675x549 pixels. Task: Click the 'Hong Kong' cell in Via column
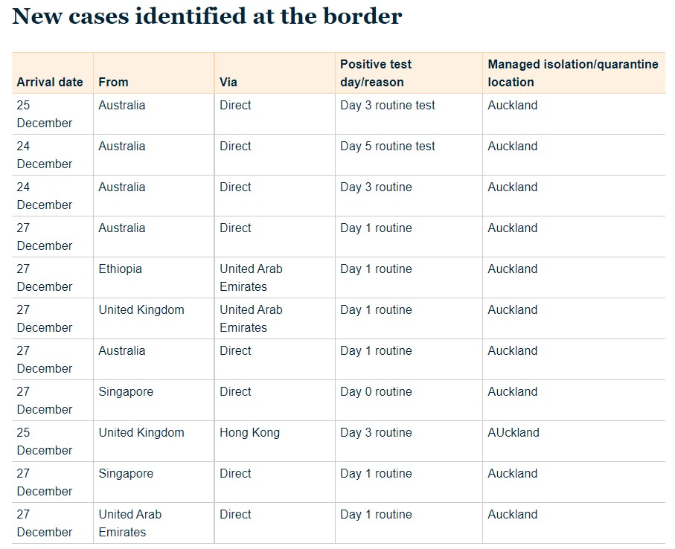[249, 433]
